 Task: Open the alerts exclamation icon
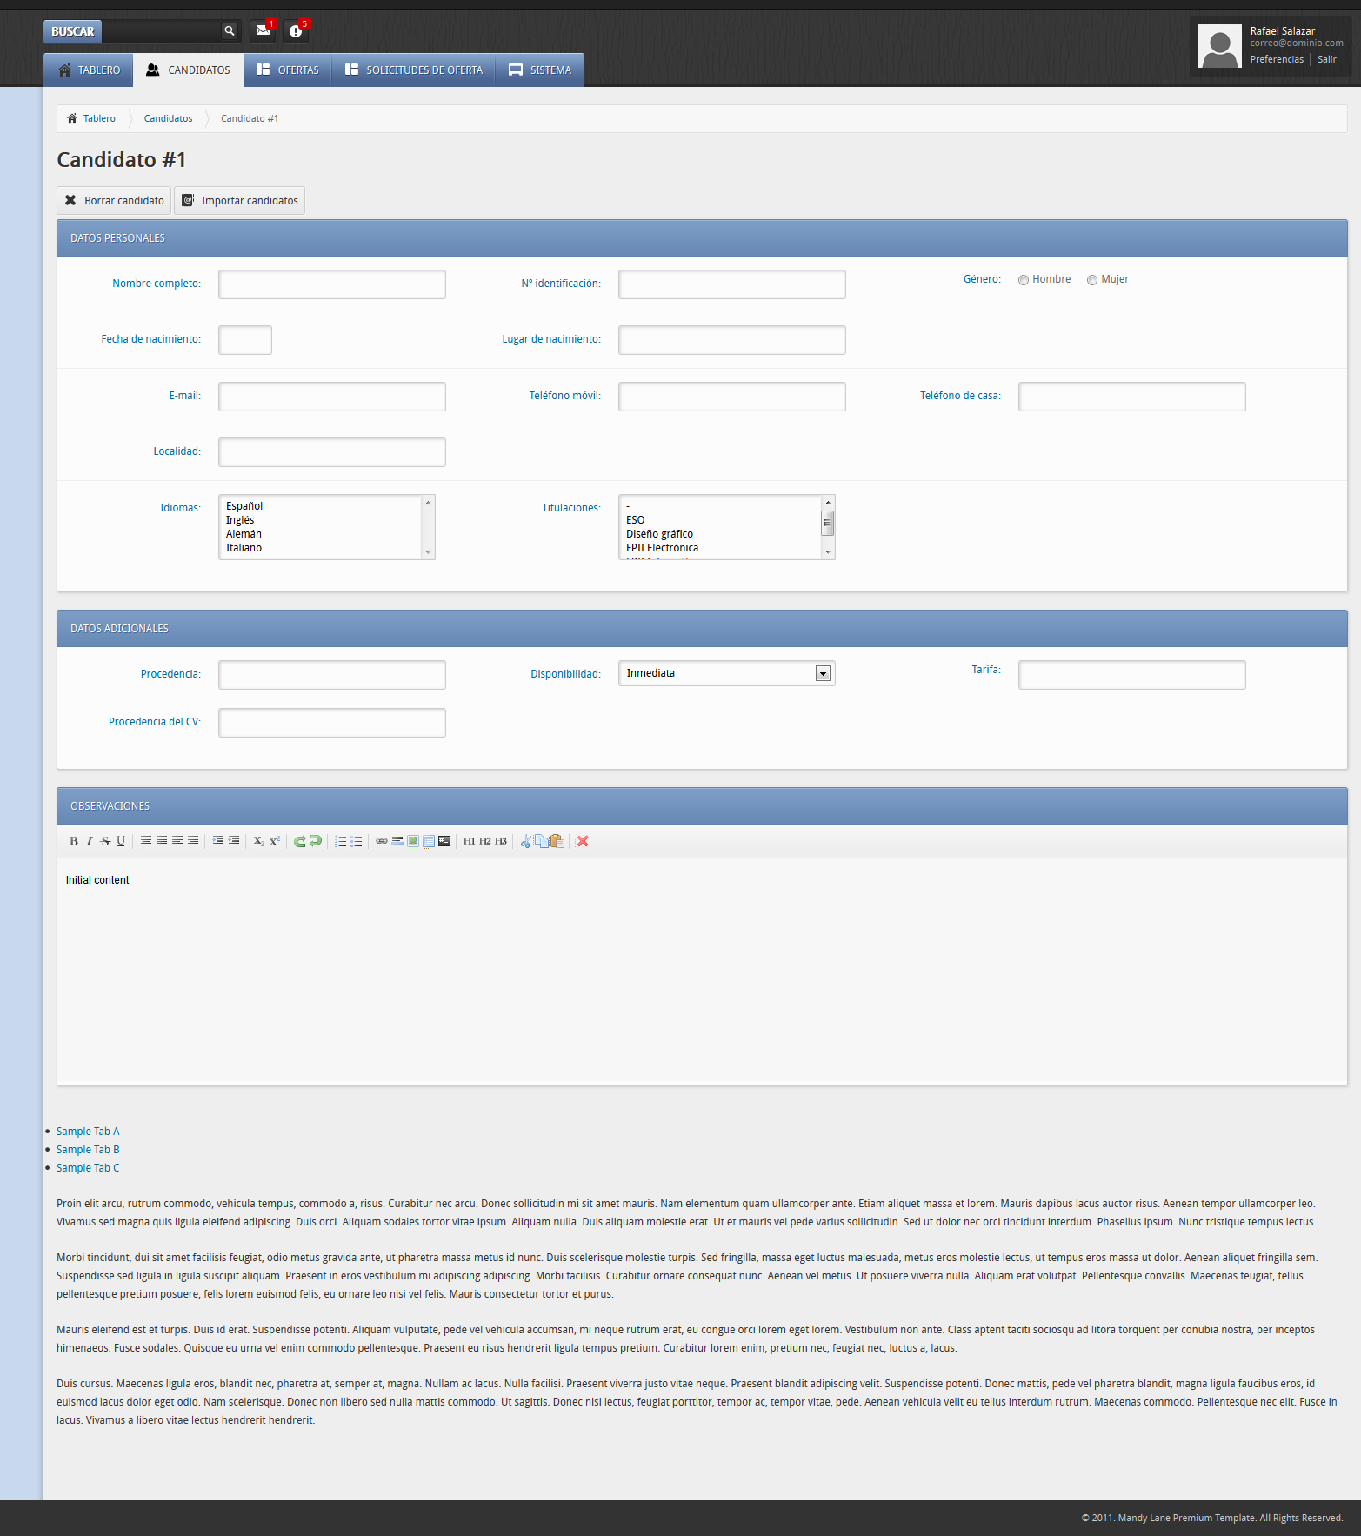click(x=296, y=31)
